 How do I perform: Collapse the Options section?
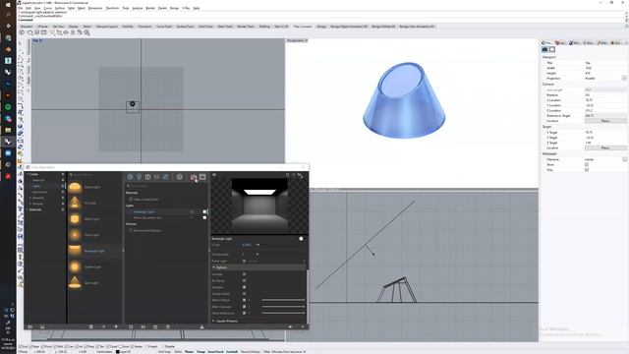[x=213, y=267]
